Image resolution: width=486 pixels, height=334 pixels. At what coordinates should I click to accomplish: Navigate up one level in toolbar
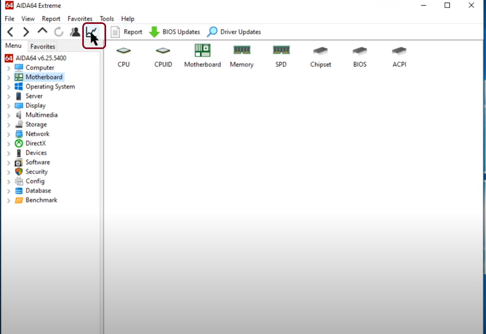click(x=42, y=31)
